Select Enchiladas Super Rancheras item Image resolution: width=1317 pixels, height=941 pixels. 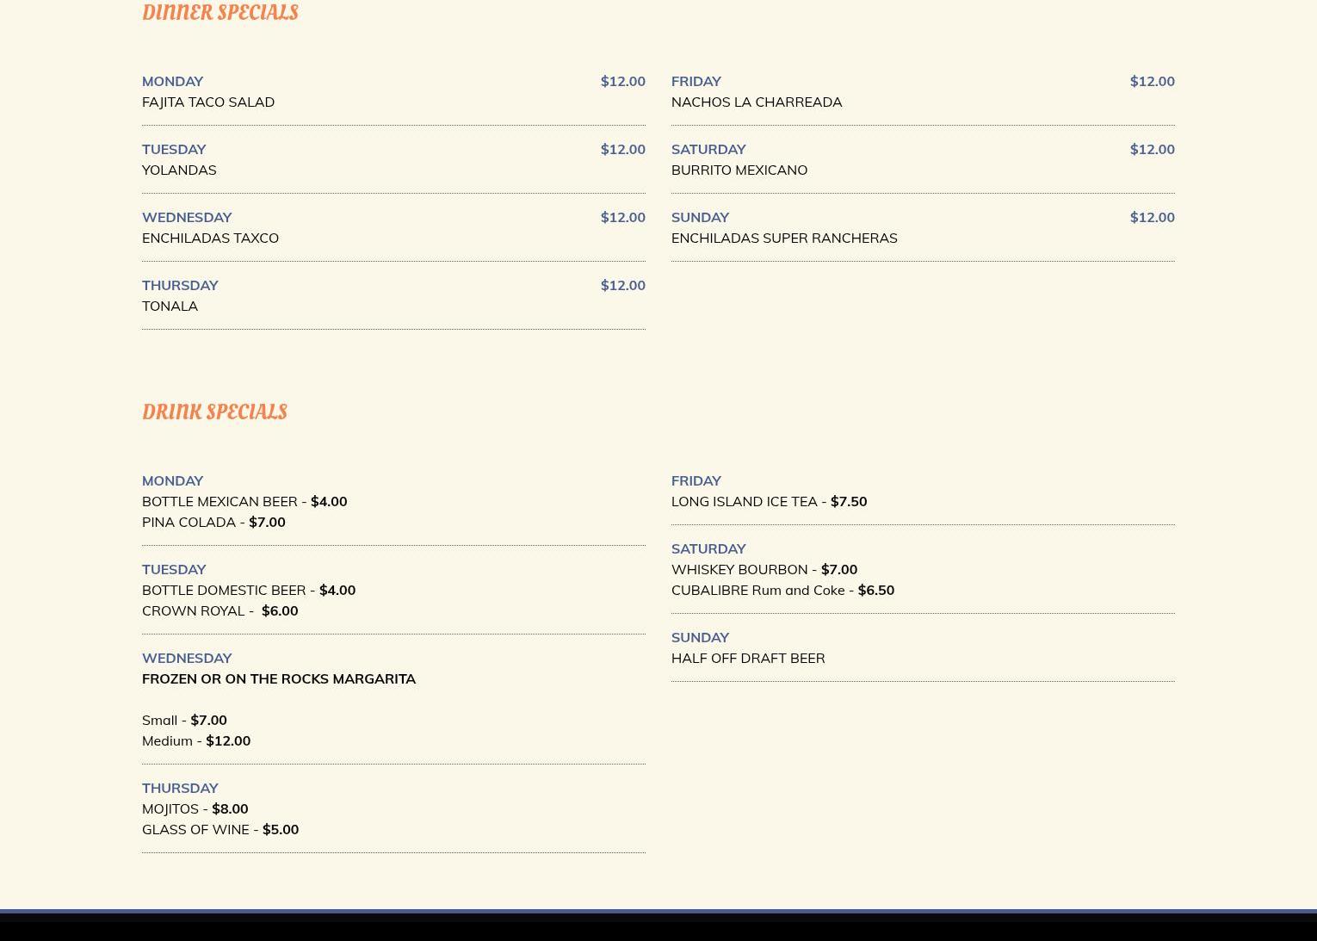[x=783, y=238]
